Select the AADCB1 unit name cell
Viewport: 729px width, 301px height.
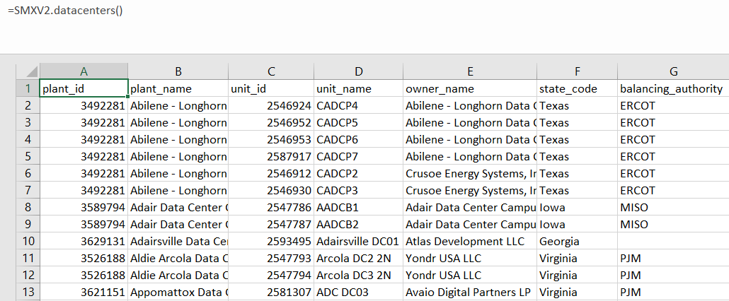coord(358,207)
